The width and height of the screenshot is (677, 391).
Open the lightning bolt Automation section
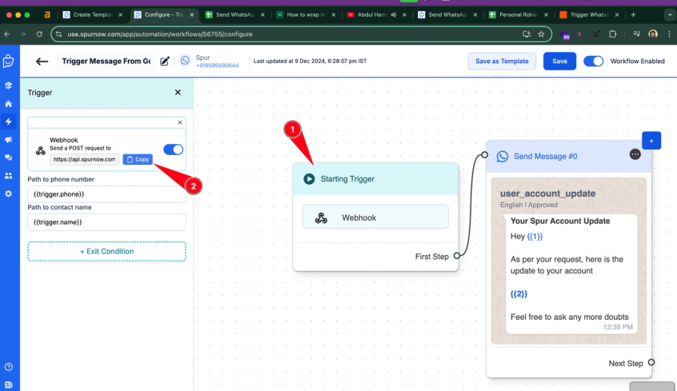pos(8,122)
